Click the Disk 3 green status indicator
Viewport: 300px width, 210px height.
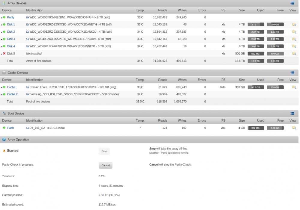[4, 39]
